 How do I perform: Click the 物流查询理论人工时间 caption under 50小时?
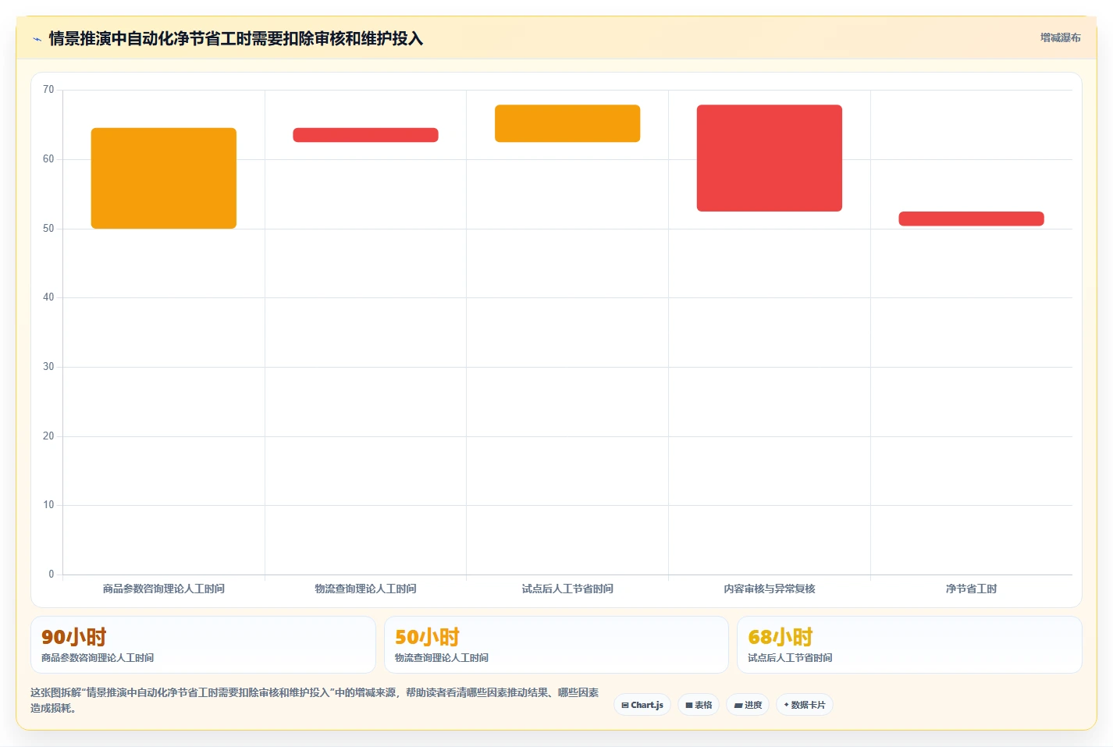[x=442, y=658]
